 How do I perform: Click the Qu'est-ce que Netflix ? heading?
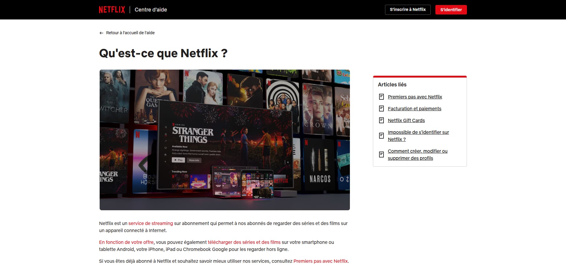[x=163, y=53]
